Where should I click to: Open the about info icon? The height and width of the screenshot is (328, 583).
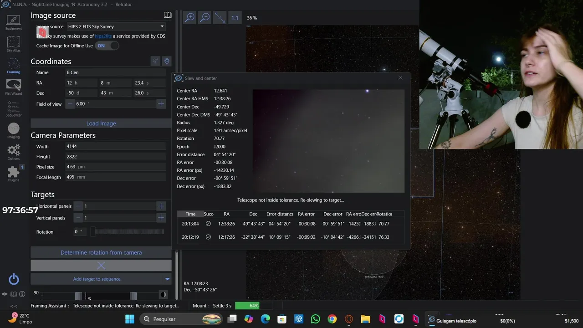[x=22, y=294]
